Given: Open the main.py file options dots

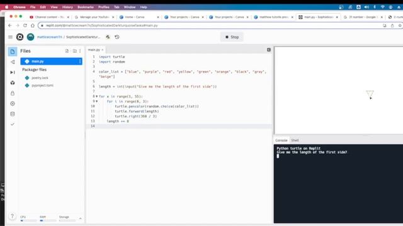Looking at the screenshot, I should tap(80, 62).
